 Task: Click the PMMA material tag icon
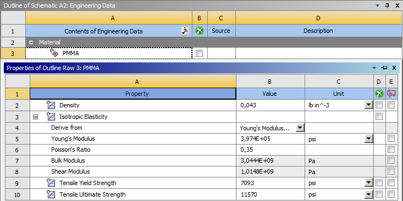click(54, 53)
